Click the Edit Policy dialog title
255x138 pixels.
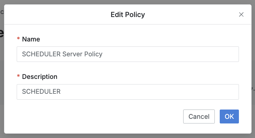pos(127,15)
